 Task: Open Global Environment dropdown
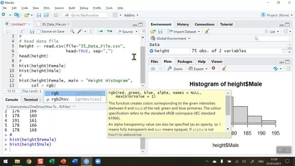170,38
